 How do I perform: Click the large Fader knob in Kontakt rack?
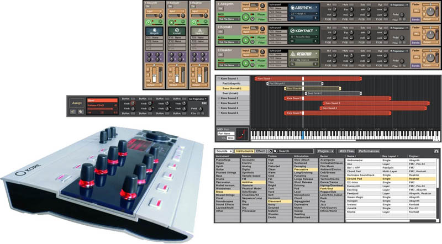430,35
